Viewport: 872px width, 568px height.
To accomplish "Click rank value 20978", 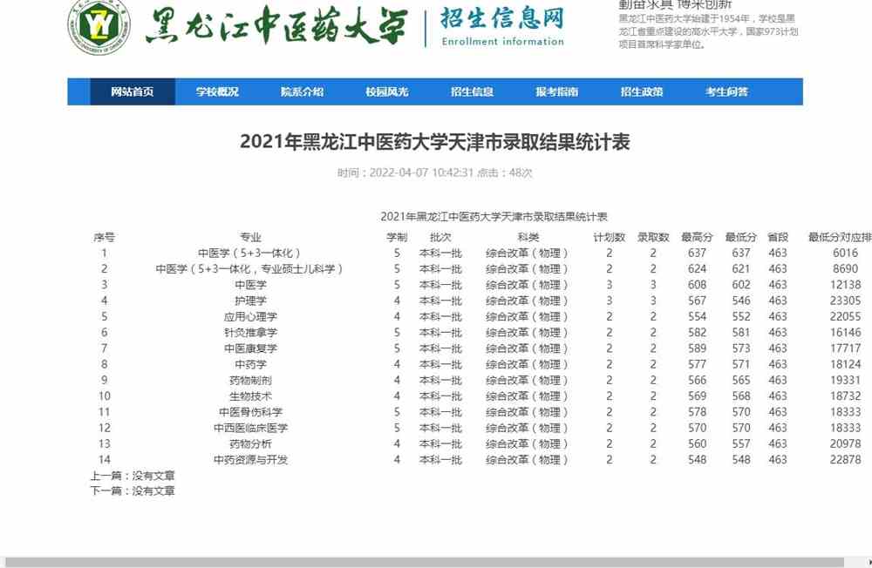I will coord(845,444).
